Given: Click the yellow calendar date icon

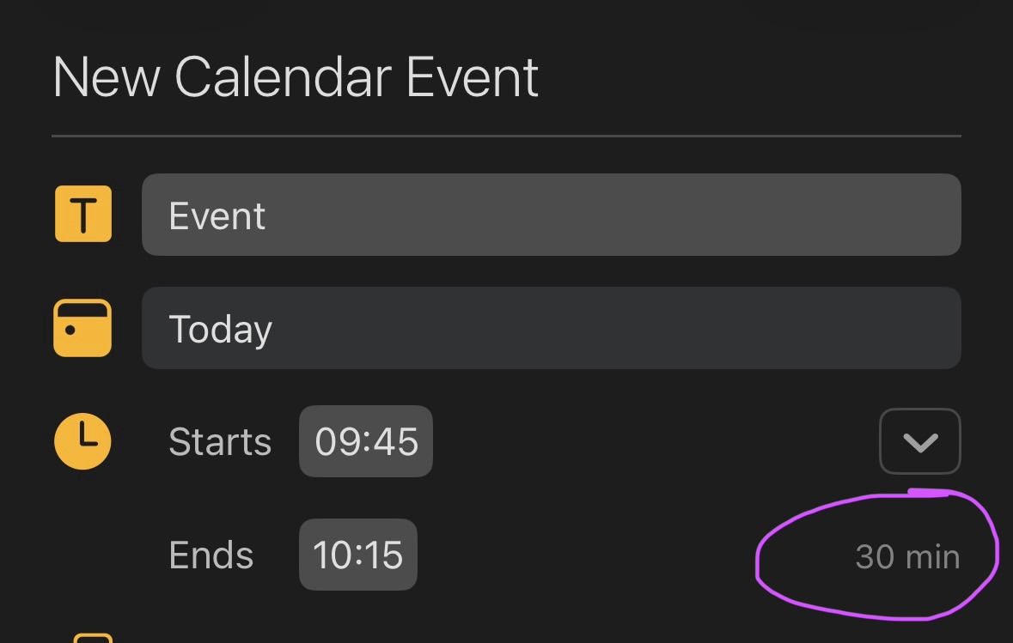Looking at the screenshot, I should click(82, 328).
